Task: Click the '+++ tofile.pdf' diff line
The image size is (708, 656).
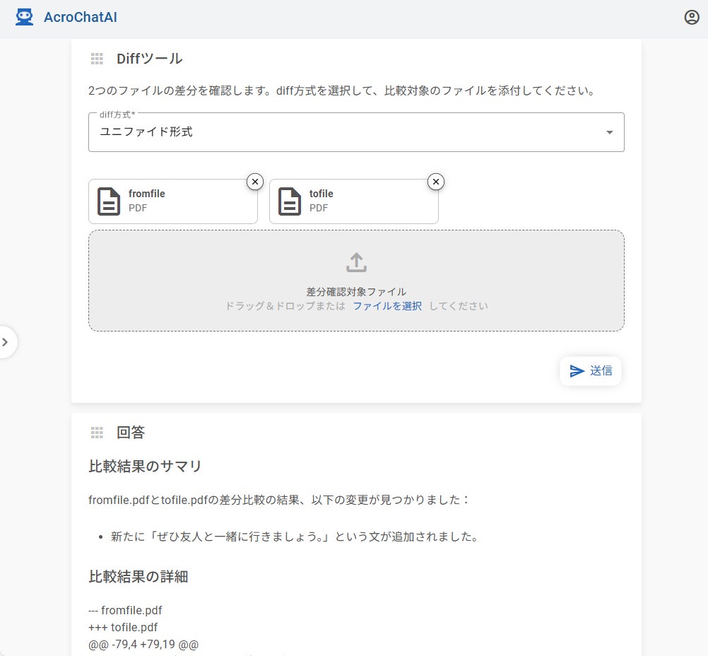Action: tap(123, 628)
